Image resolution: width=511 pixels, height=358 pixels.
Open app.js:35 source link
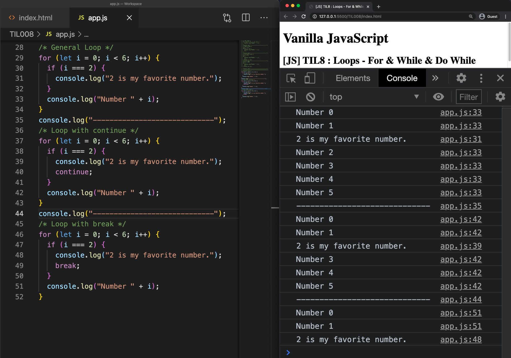pos(461,206)
